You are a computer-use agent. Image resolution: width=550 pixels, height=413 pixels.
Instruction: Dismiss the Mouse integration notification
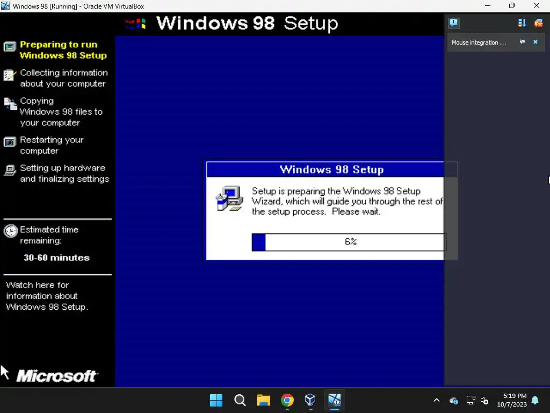[535, 42]
